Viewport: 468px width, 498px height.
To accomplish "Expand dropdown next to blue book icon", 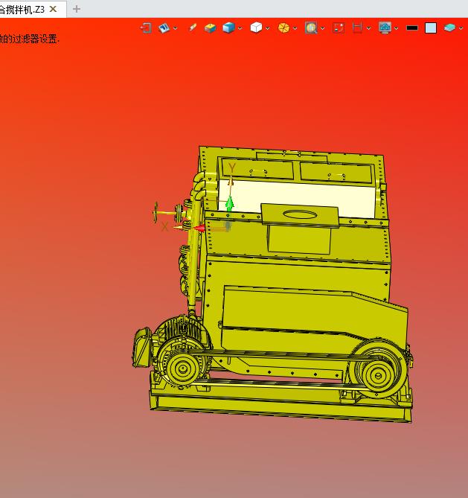I will tap(176, 28).
